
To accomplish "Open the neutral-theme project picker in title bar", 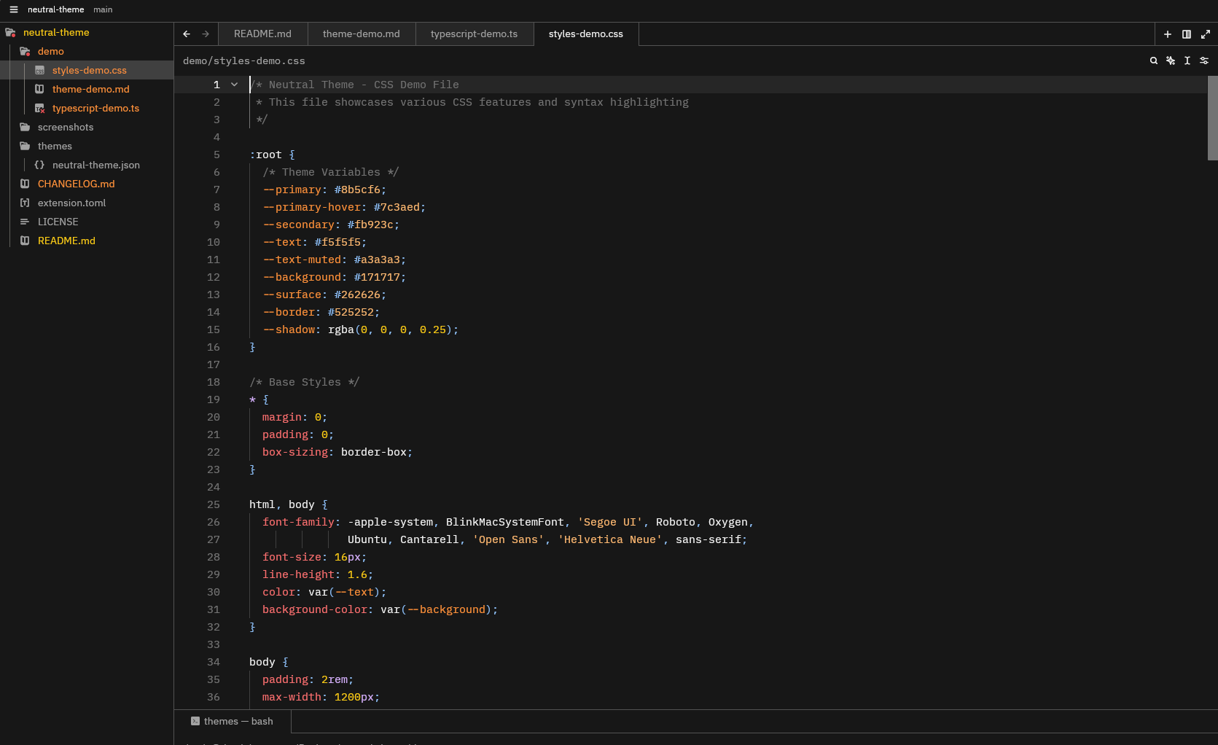I will point(56,9).
